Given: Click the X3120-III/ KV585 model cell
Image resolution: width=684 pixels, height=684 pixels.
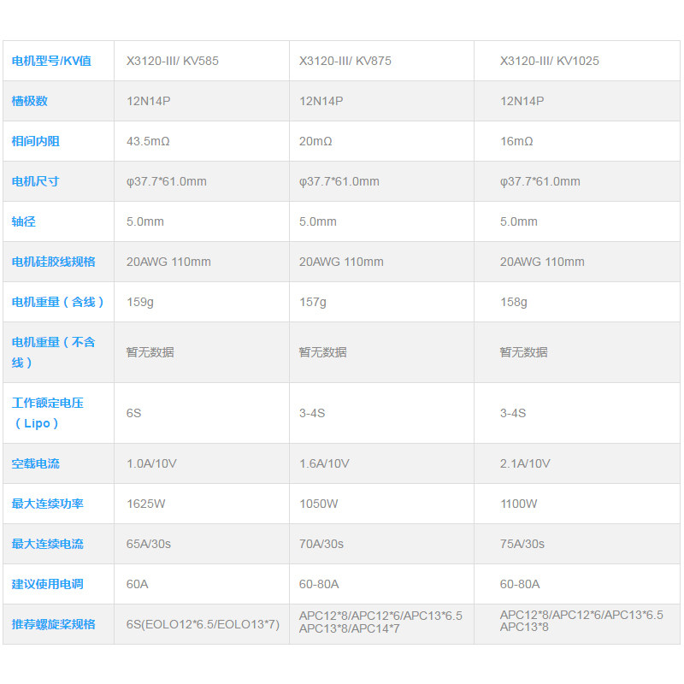Looking at the screenshot, I should pos(173,61).
